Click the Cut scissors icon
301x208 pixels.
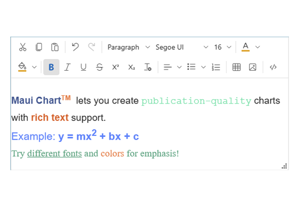click(22, 47)
